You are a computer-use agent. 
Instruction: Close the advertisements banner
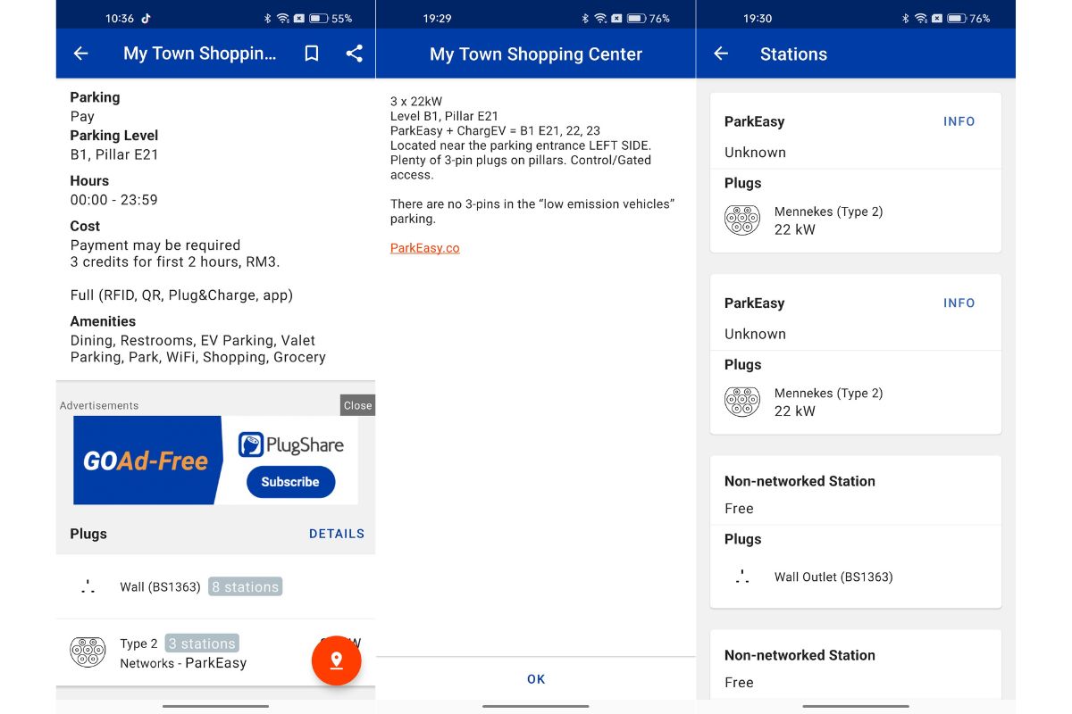(x=357, y=405)
